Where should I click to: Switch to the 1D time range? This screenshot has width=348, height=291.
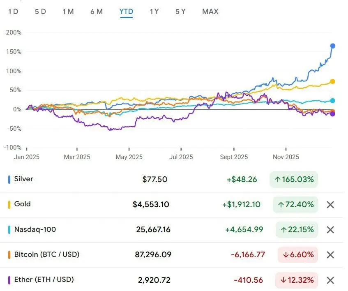click(x=13, y=12)
